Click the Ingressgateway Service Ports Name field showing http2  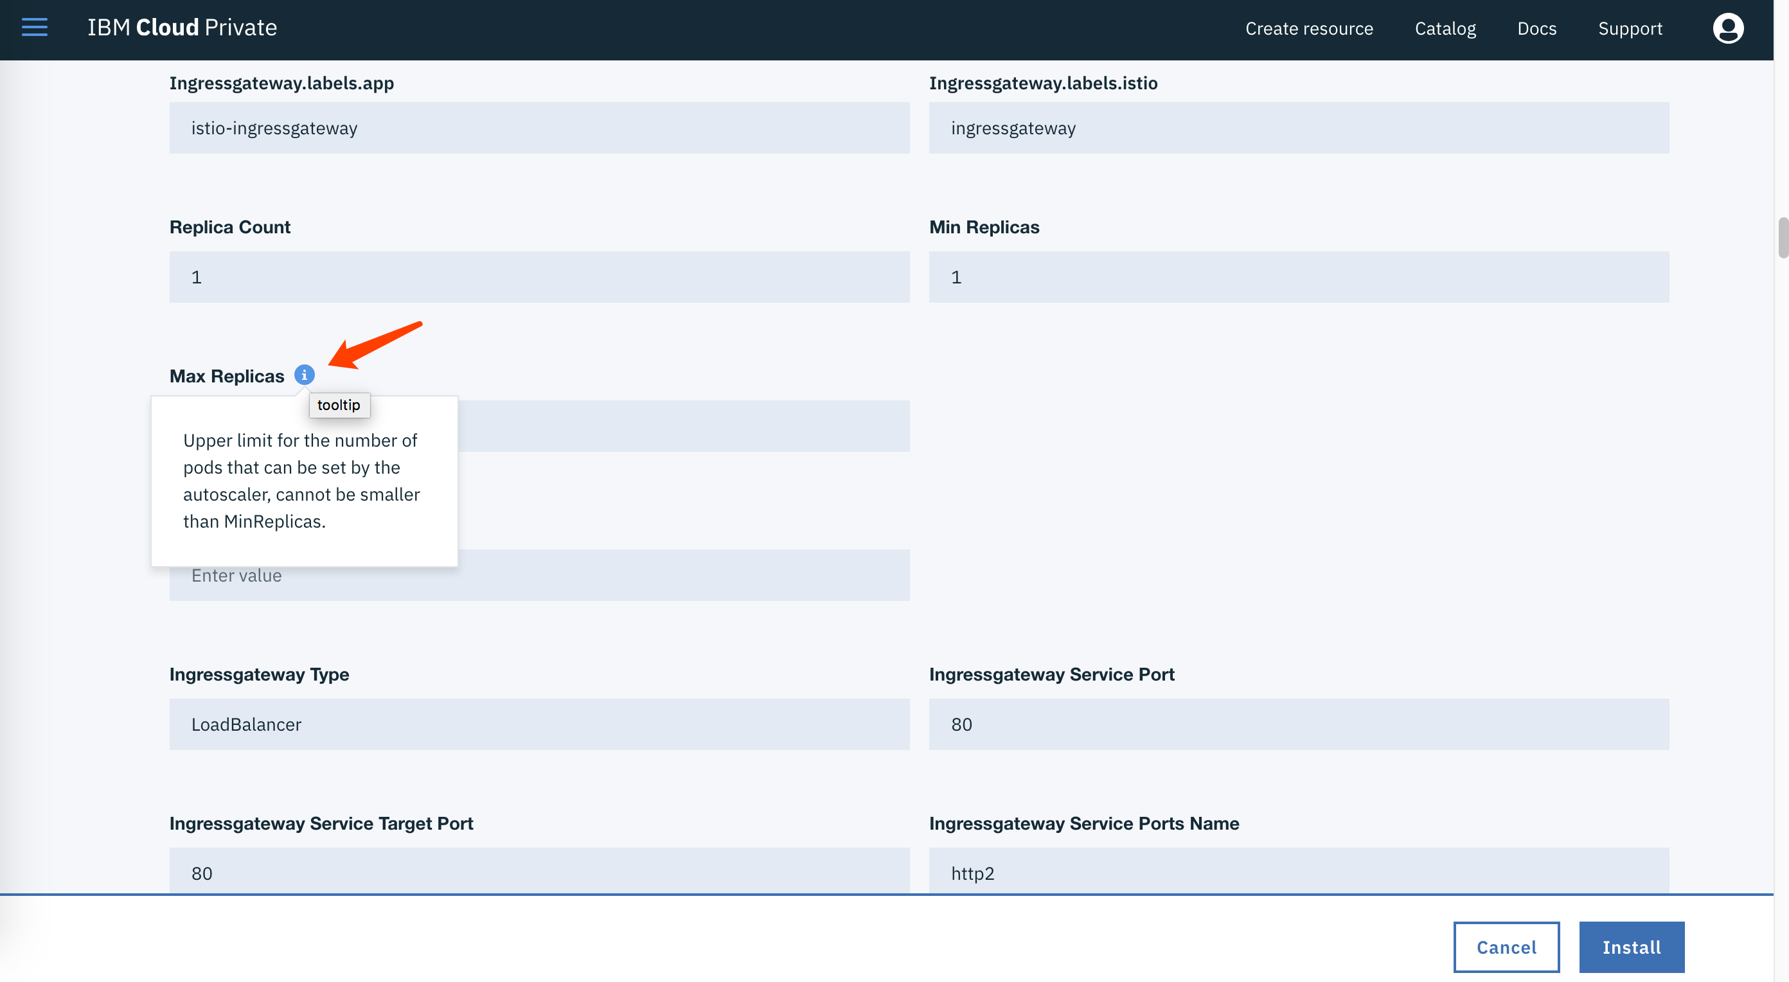click(x=1299, y=873)
